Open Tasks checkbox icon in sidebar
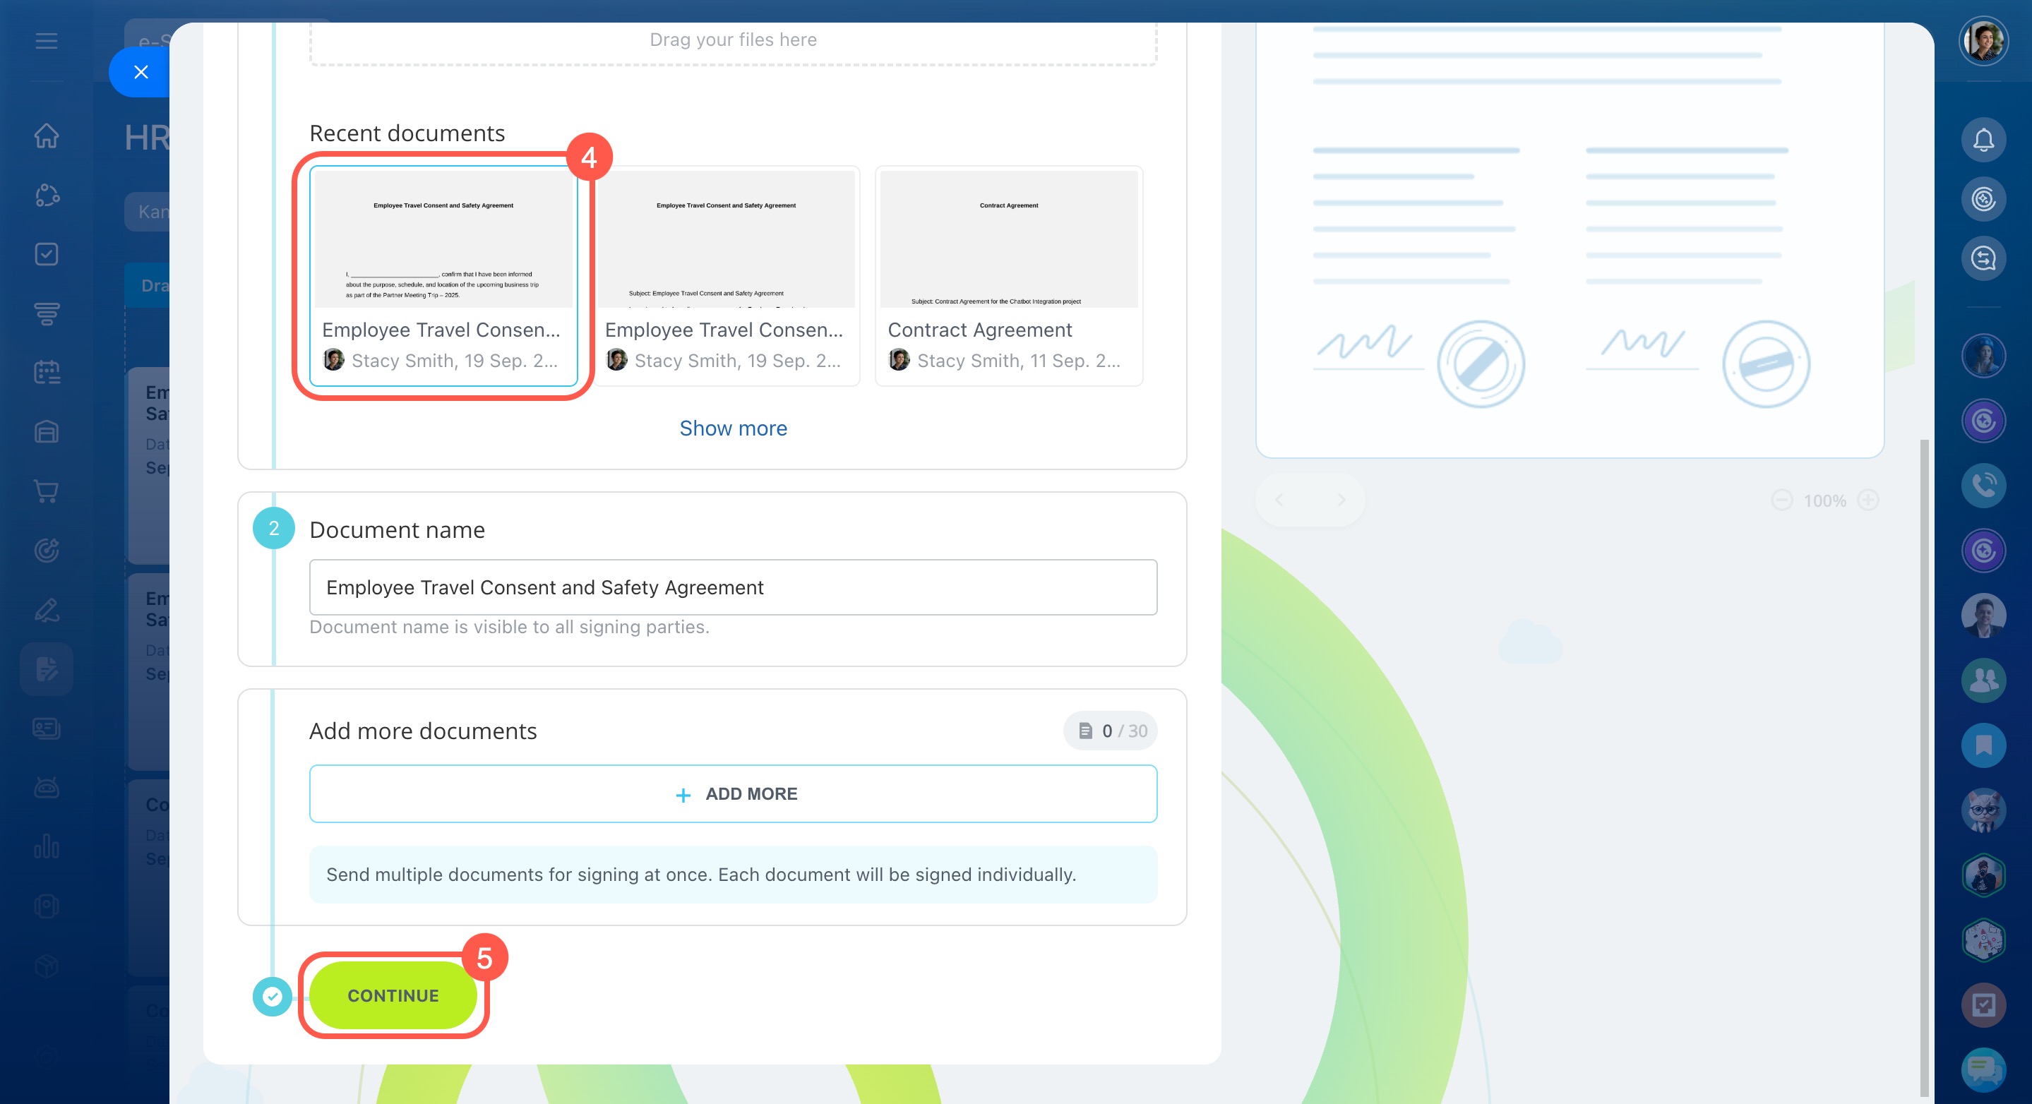The width and height of the screenshot is (2032, 1104). click(x=47, y=254)
